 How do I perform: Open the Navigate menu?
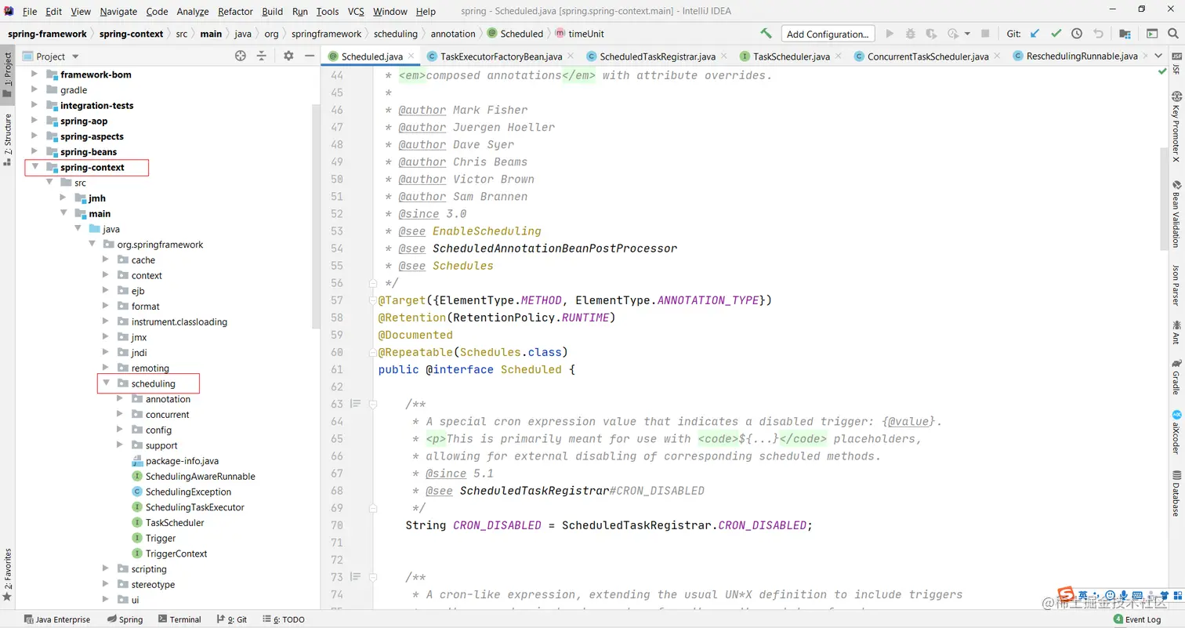tap(118, 12)
